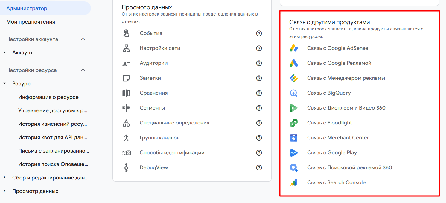Open help for Сравнения row

pos(259,93)
